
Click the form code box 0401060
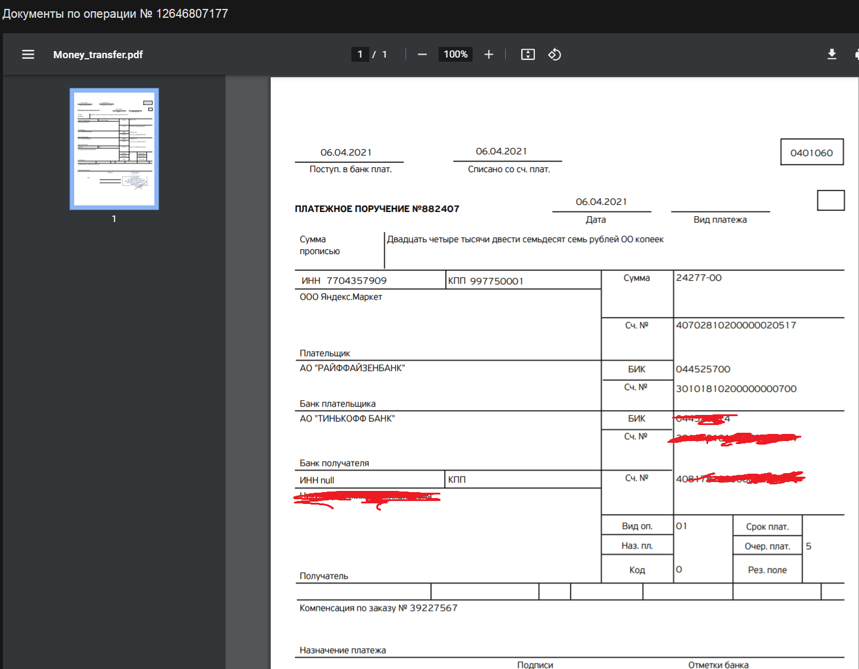[812, 153]
